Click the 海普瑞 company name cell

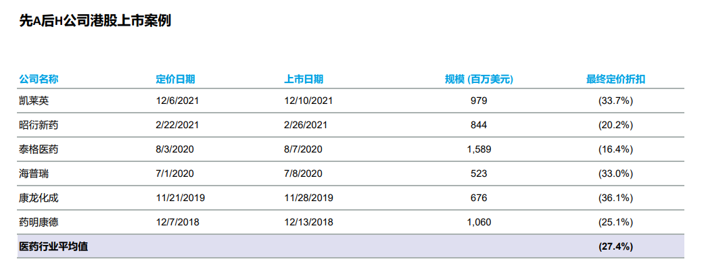(34, 173)
